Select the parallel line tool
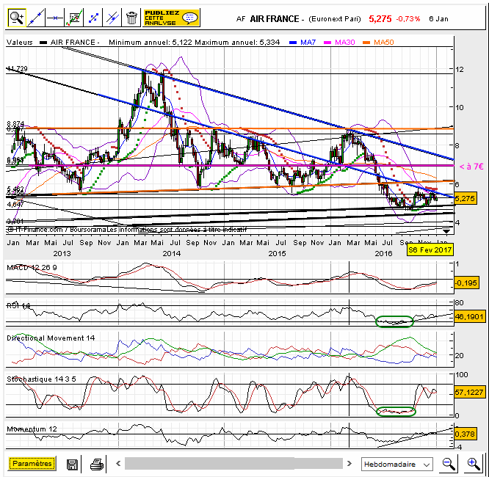The image size is (489, 477). point(112,18)
